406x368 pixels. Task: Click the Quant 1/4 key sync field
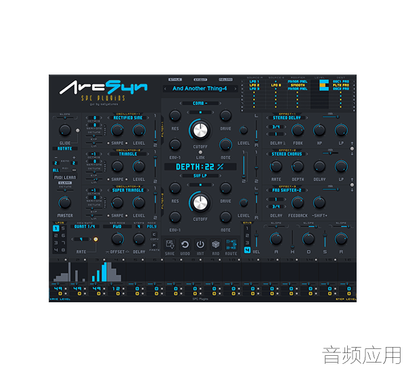click(x=85, y=226)
